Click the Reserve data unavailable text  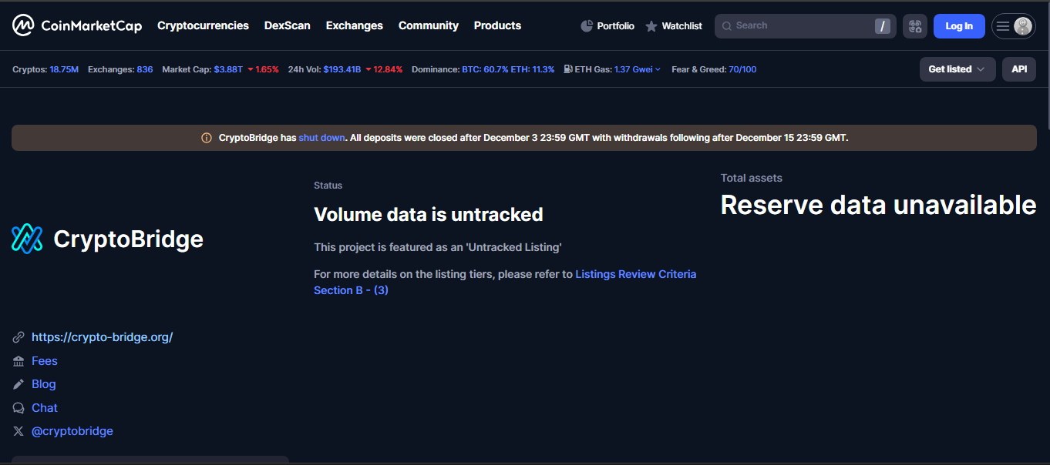point(878,205)
